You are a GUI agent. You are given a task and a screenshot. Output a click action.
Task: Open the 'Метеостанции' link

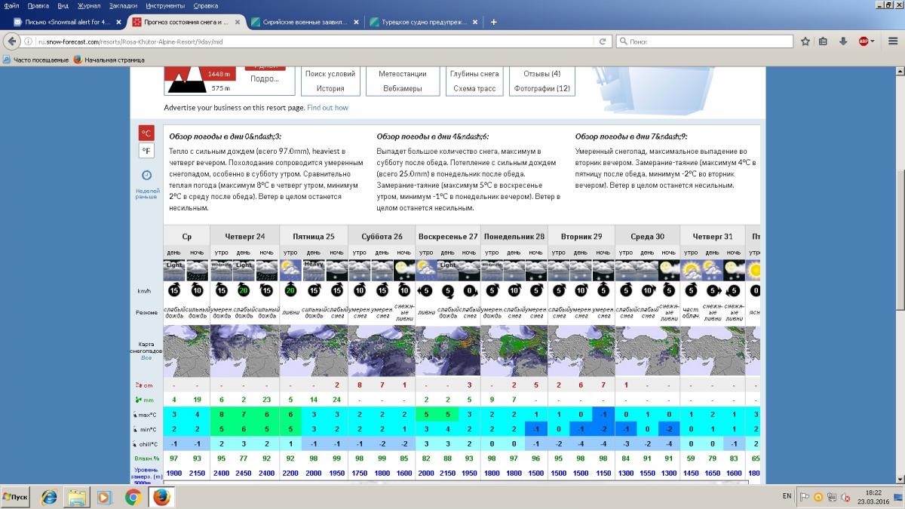coord(403,74)
